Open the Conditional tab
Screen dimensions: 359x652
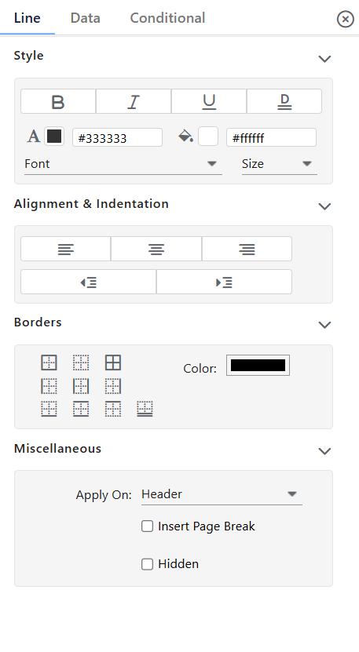167,18
